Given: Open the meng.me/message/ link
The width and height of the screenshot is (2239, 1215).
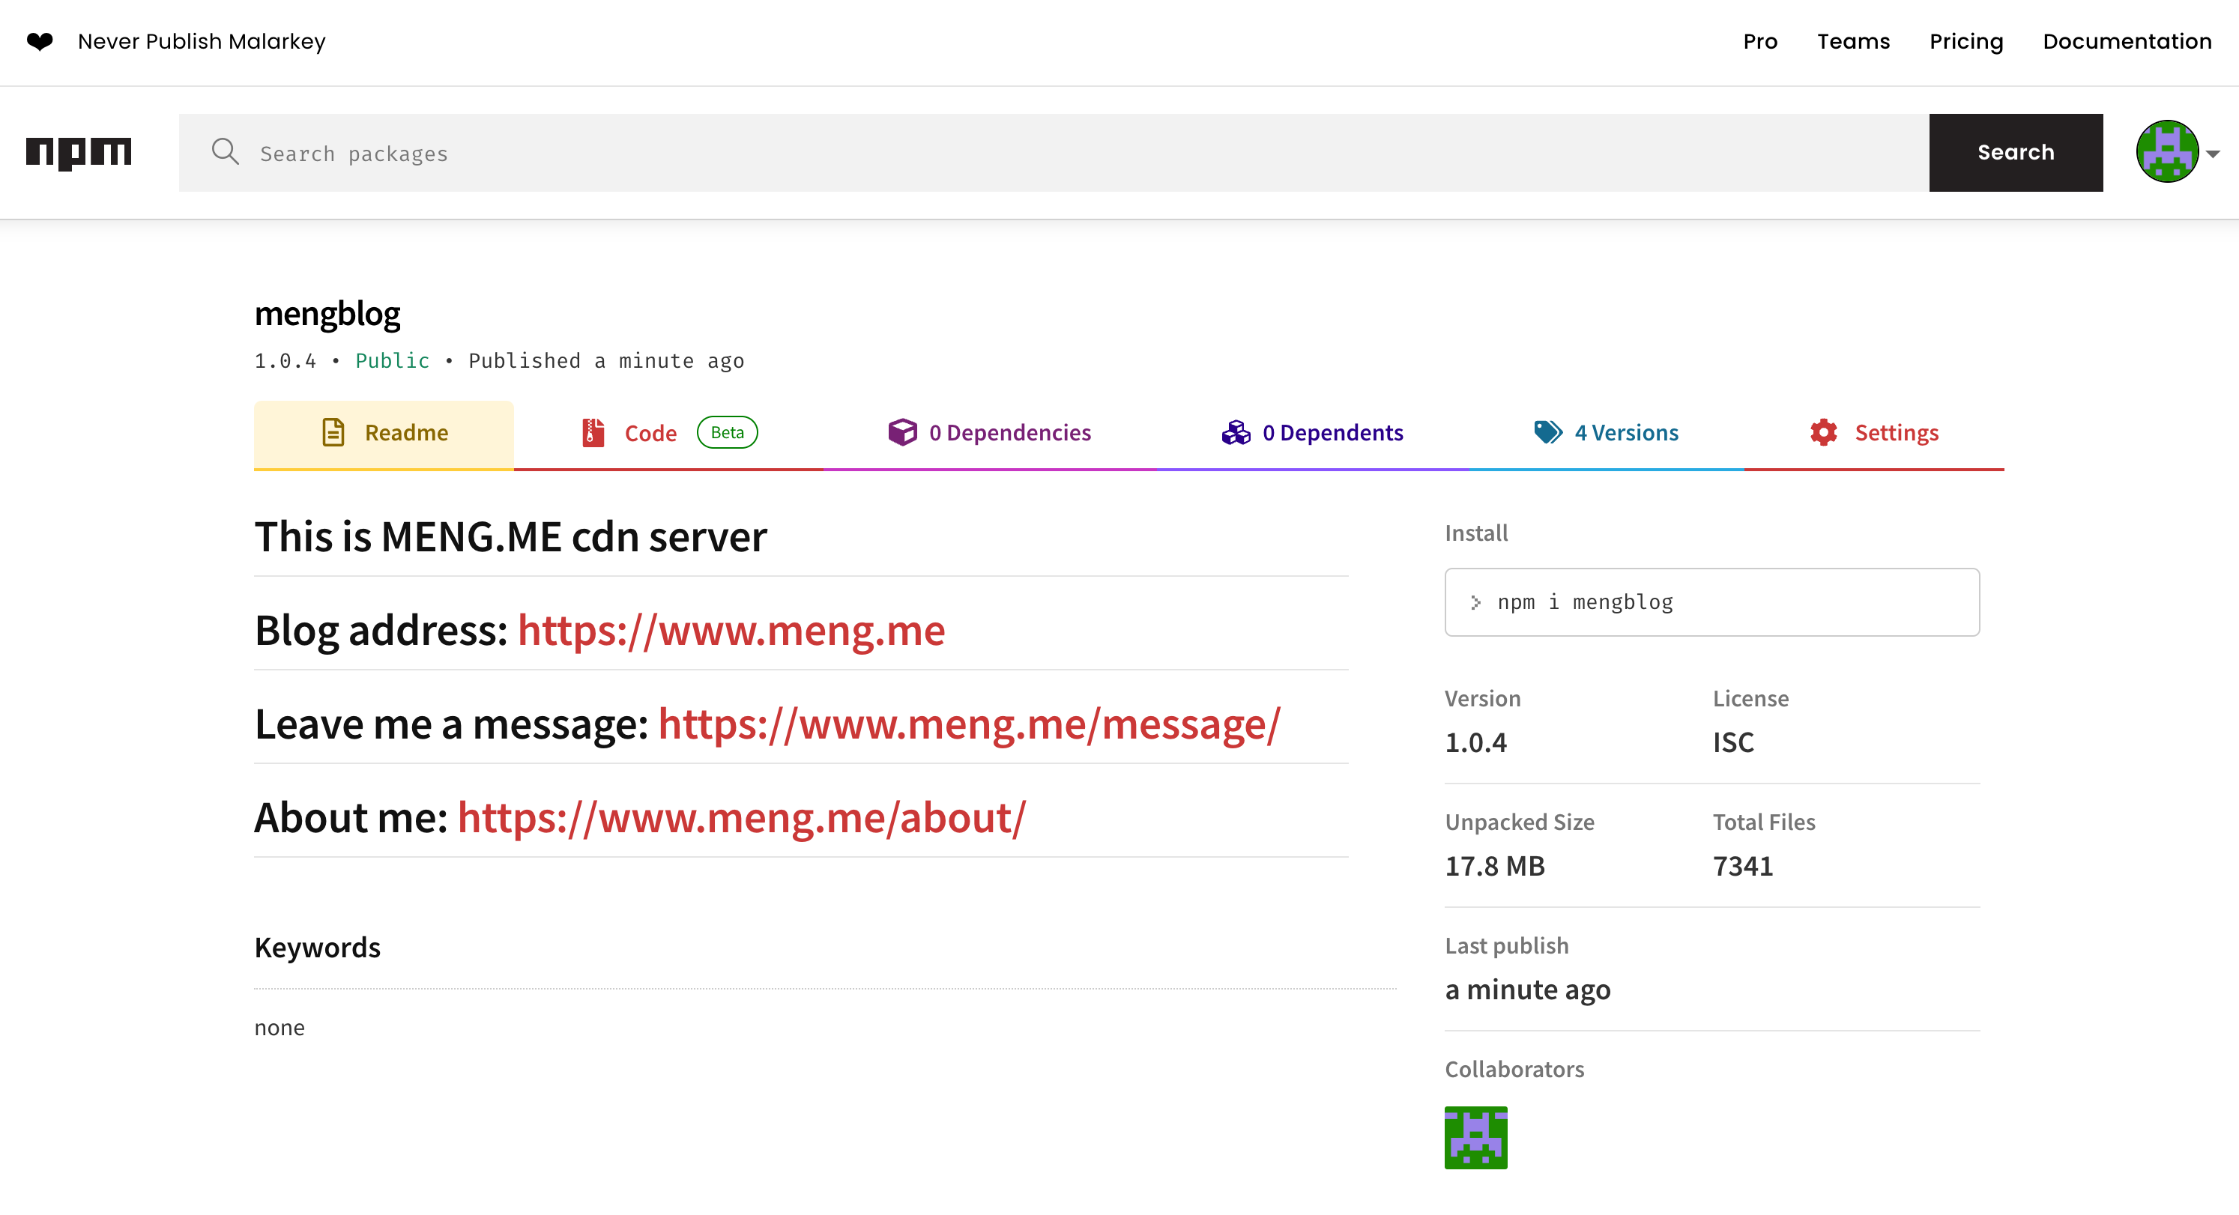Looking at the screenshot, I should point(969,724).
